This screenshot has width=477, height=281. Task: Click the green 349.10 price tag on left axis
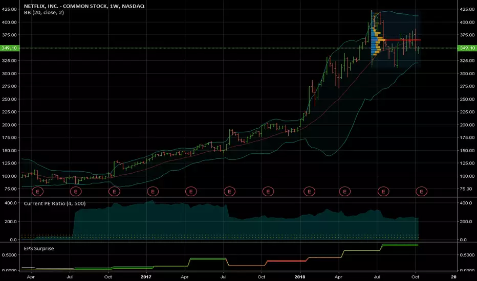10,48
